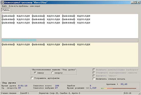Image resolution: width=141 pixels, height=95 pixels.
Task: Click the 'Ср. скорость' value 39
Action: pos(19,88)
